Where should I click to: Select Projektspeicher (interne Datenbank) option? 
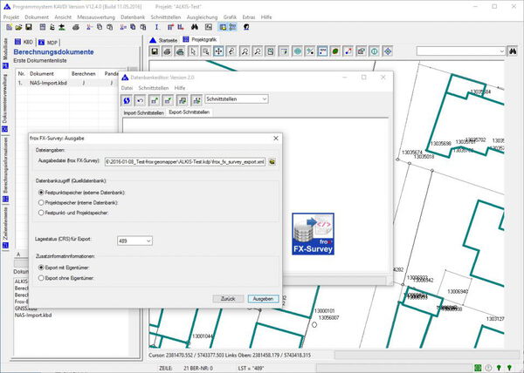point(42,201)
